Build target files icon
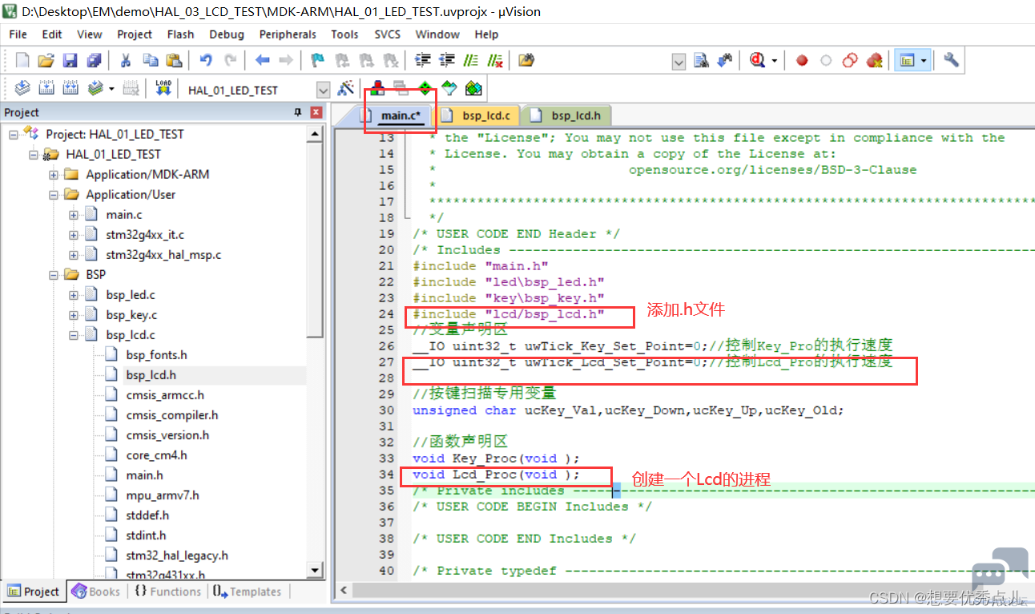 click(46, 88)
